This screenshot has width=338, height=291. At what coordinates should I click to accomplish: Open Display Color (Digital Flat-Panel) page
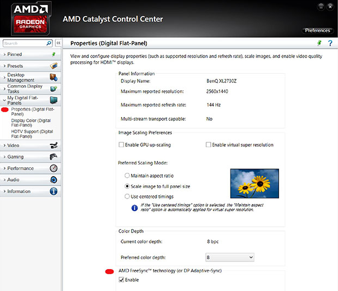31,123
